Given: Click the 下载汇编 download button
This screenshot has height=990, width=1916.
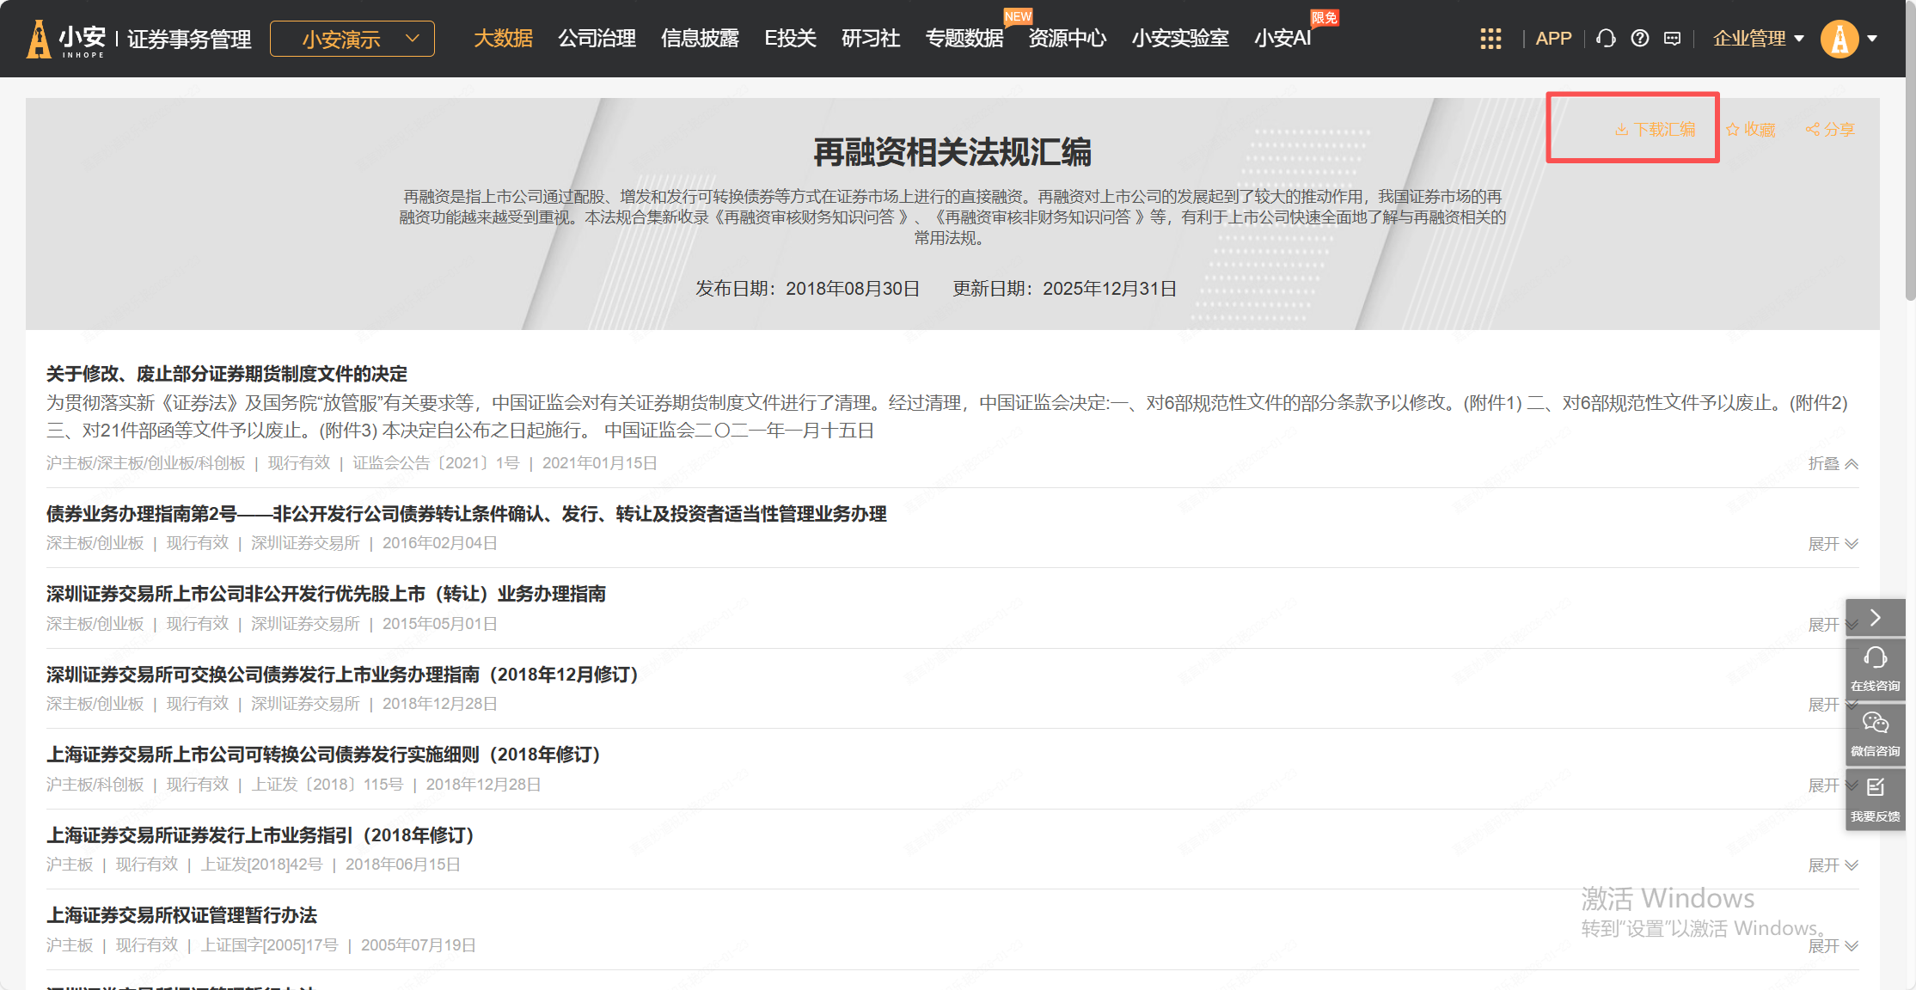Looking at the screenshot, I should [1656, 130].
